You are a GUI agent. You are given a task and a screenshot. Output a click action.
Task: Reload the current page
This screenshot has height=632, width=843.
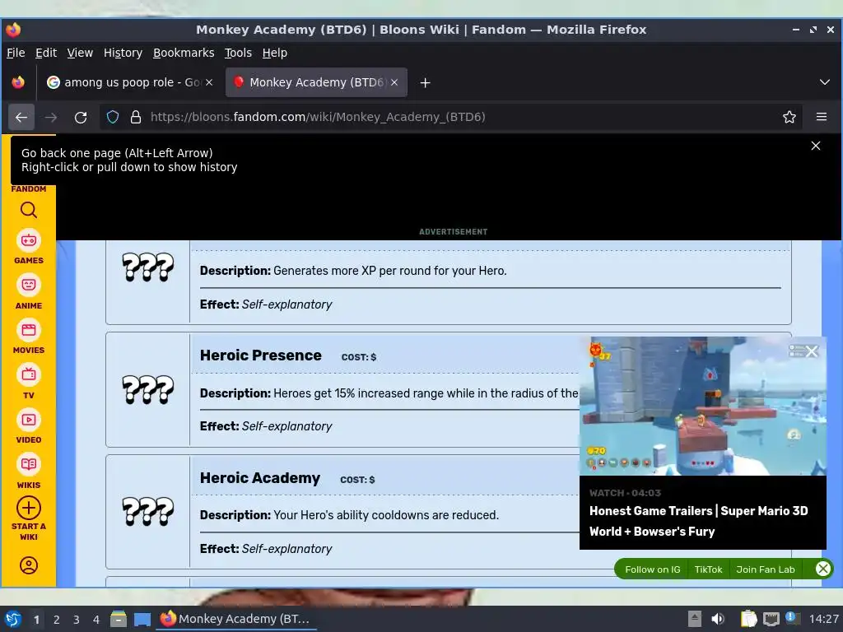pyautogui.click(x=81, y=117)
